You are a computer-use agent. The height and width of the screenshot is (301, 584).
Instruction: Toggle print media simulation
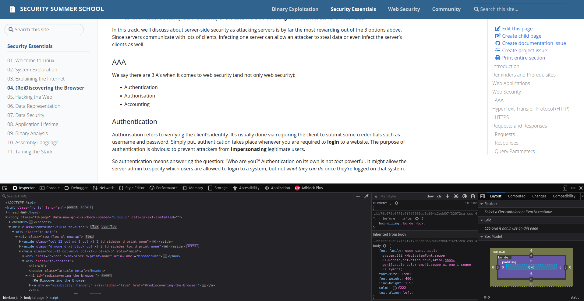[x=473, y=196]
